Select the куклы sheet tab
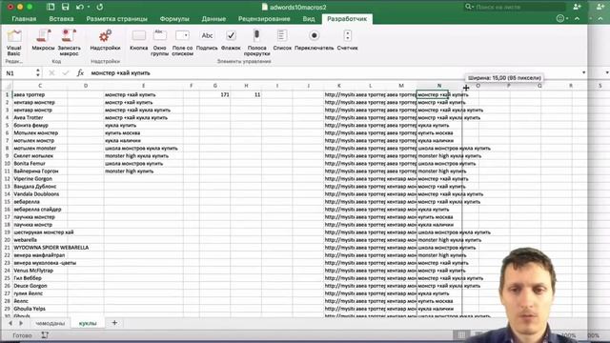Image resolution: width=610 pixels, height=343 pixels. 88,323
